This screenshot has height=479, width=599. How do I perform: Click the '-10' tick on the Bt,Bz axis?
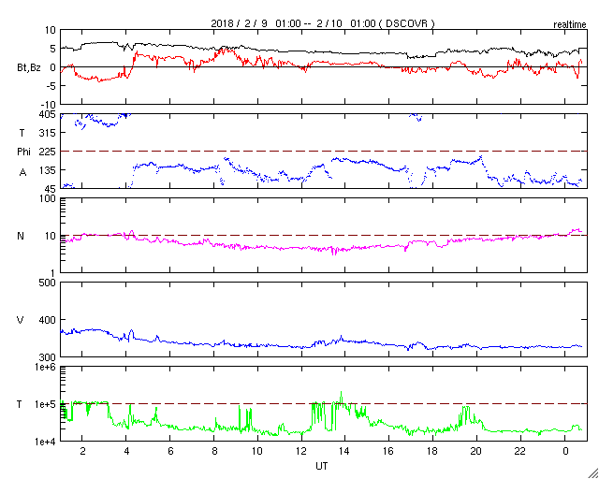[49, 105]
